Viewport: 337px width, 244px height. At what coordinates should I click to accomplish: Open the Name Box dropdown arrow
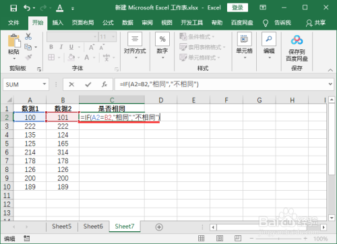pyautogui.click(x=44, y=84)
